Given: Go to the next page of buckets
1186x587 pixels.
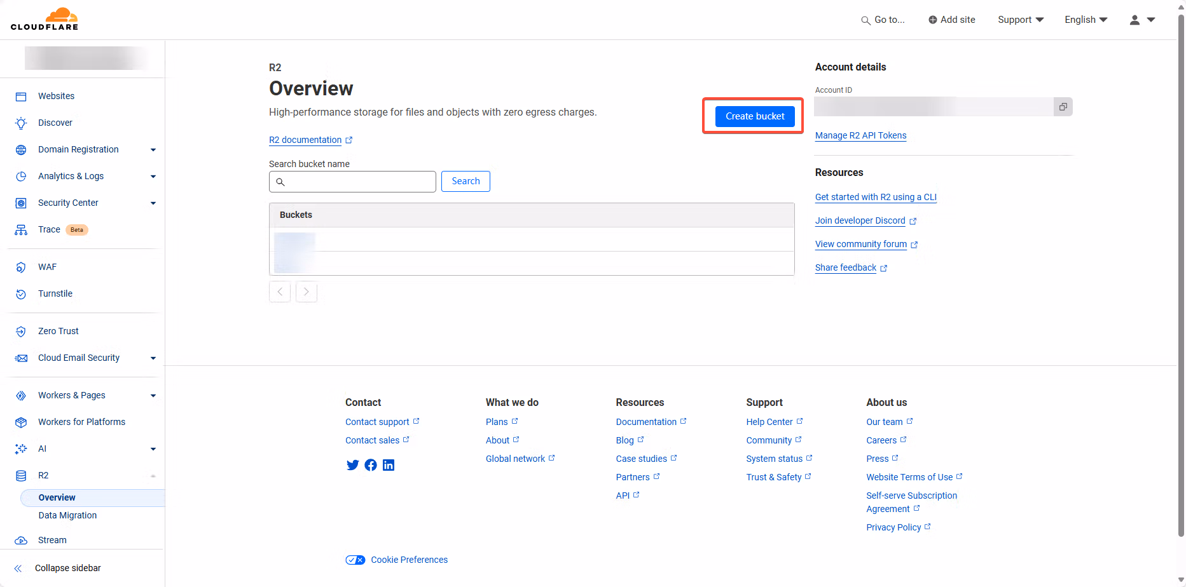Looking at the screenshot, I should (307, 292).
